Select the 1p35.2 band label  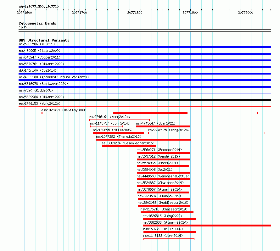pos(25,27)
